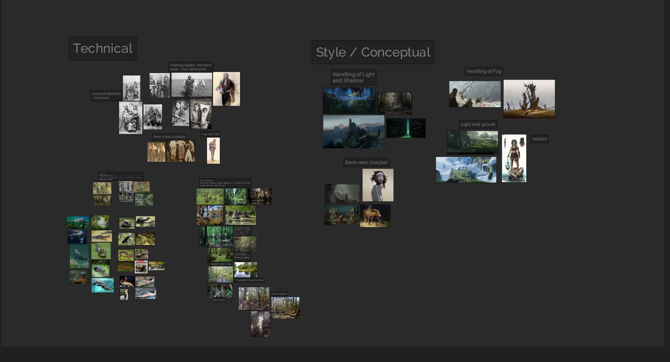This screenshot has height=362, width=670.
Task: Click the Layered Blankets / Ponchos note
Action: (x=106, y=96)
